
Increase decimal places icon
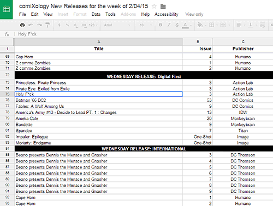tap(84, 25)
